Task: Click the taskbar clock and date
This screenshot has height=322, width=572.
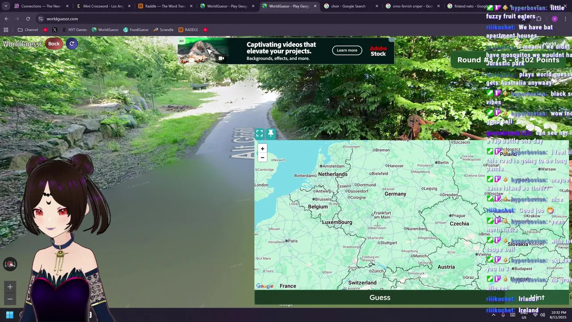Action: pos(559,315)
